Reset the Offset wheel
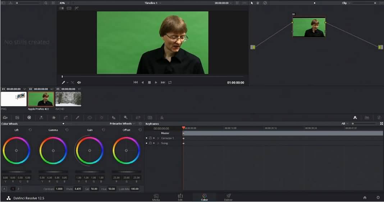The image size is (384, 202). pos(140,130)
